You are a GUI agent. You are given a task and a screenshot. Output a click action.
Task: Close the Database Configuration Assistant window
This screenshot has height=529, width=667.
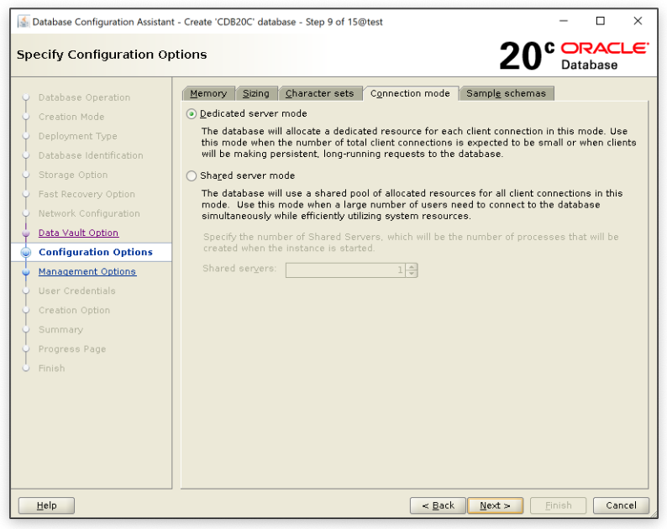point(638,21)
